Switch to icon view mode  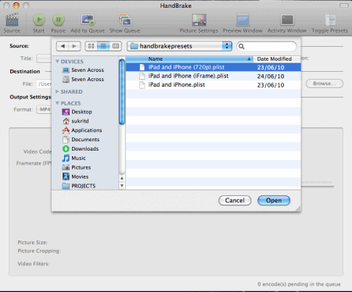click(91, 46)
